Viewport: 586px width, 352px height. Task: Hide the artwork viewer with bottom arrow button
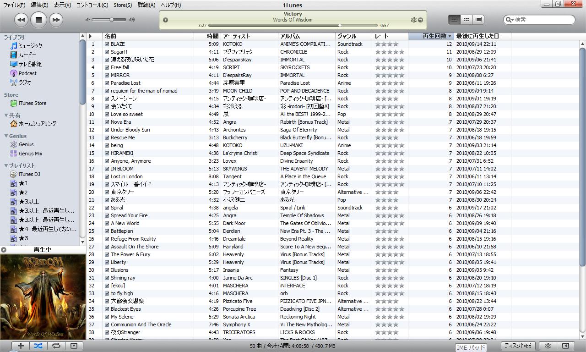tap(74, 346)
